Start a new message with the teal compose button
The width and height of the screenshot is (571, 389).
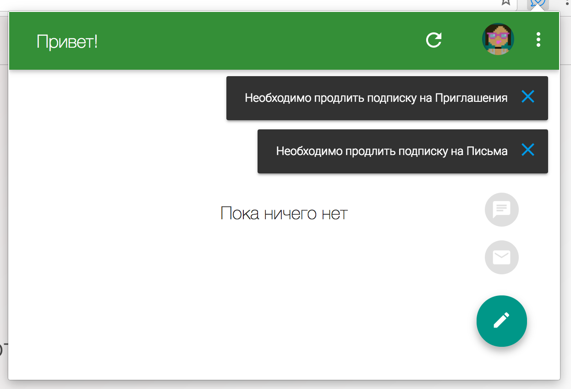coord(501,321)
